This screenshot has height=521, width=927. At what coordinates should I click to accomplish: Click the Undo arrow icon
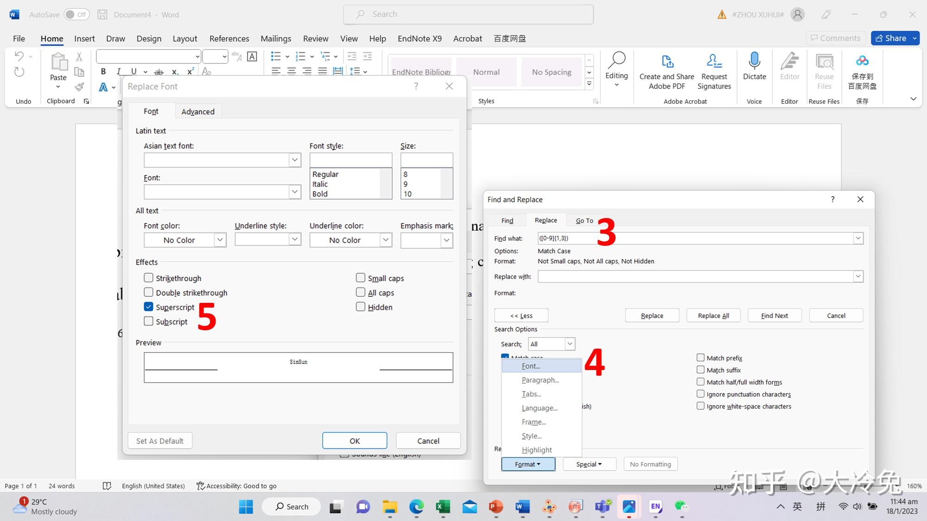[x=19, y=56]
